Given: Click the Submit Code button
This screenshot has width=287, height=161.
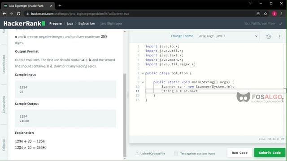Looking at the screenshot, I should [x=270, y=153].
